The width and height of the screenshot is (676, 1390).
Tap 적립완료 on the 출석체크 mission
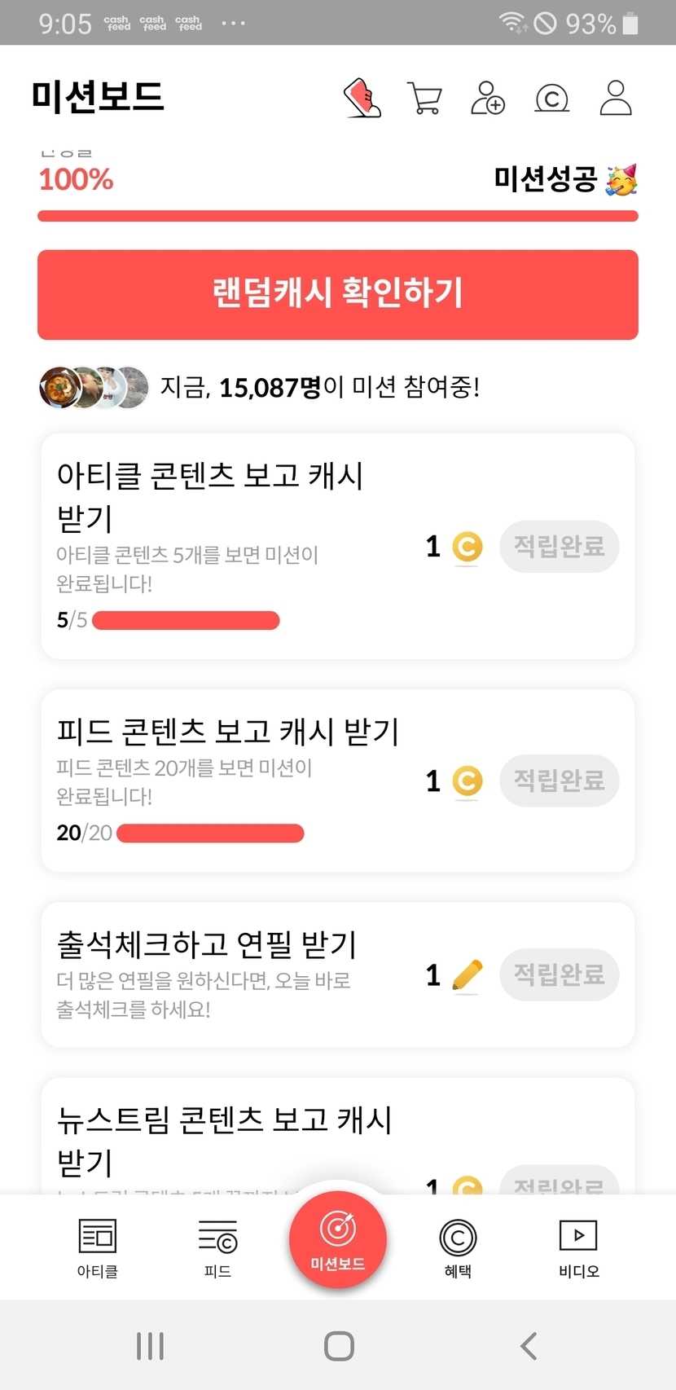559,974
